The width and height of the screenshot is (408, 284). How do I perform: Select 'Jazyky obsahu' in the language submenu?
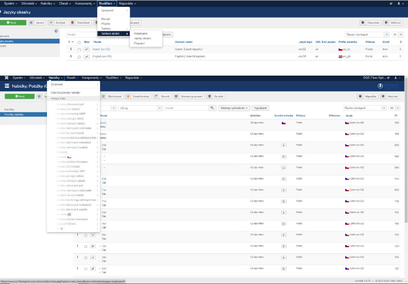point(142,38)
